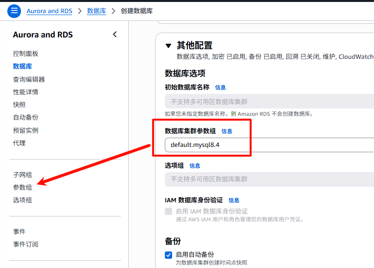
Task: Open 预留实例 in the sidebar
Action: pos(25,130)
